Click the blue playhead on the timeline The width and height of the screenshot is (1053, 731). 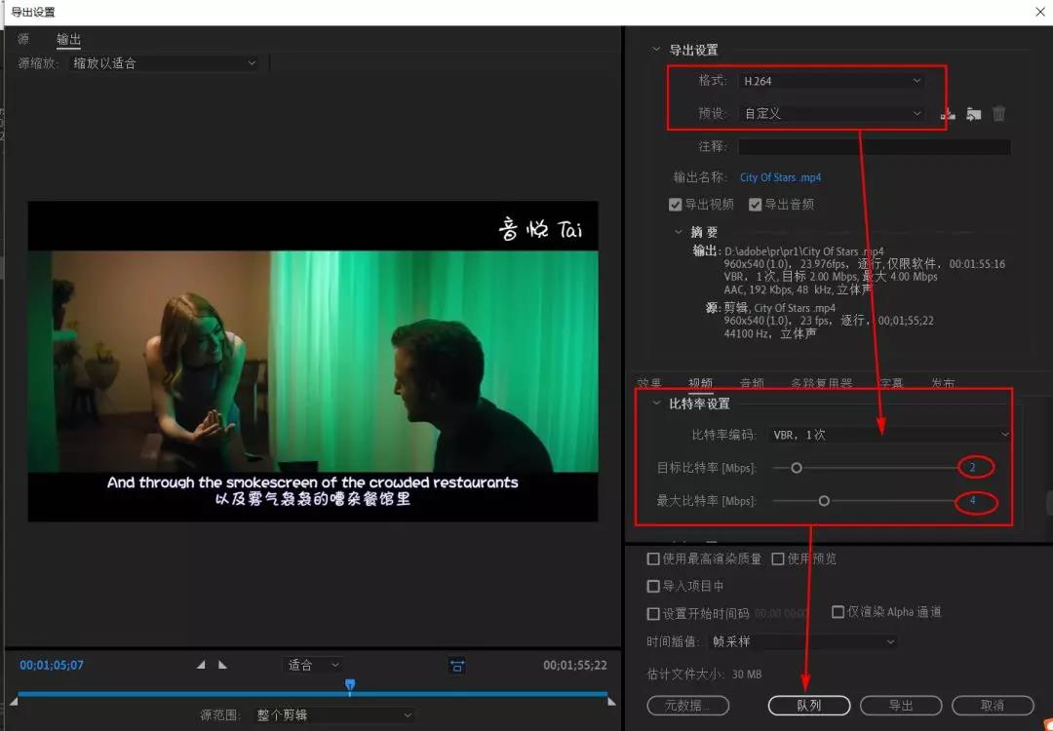click(x=350, y=685)
